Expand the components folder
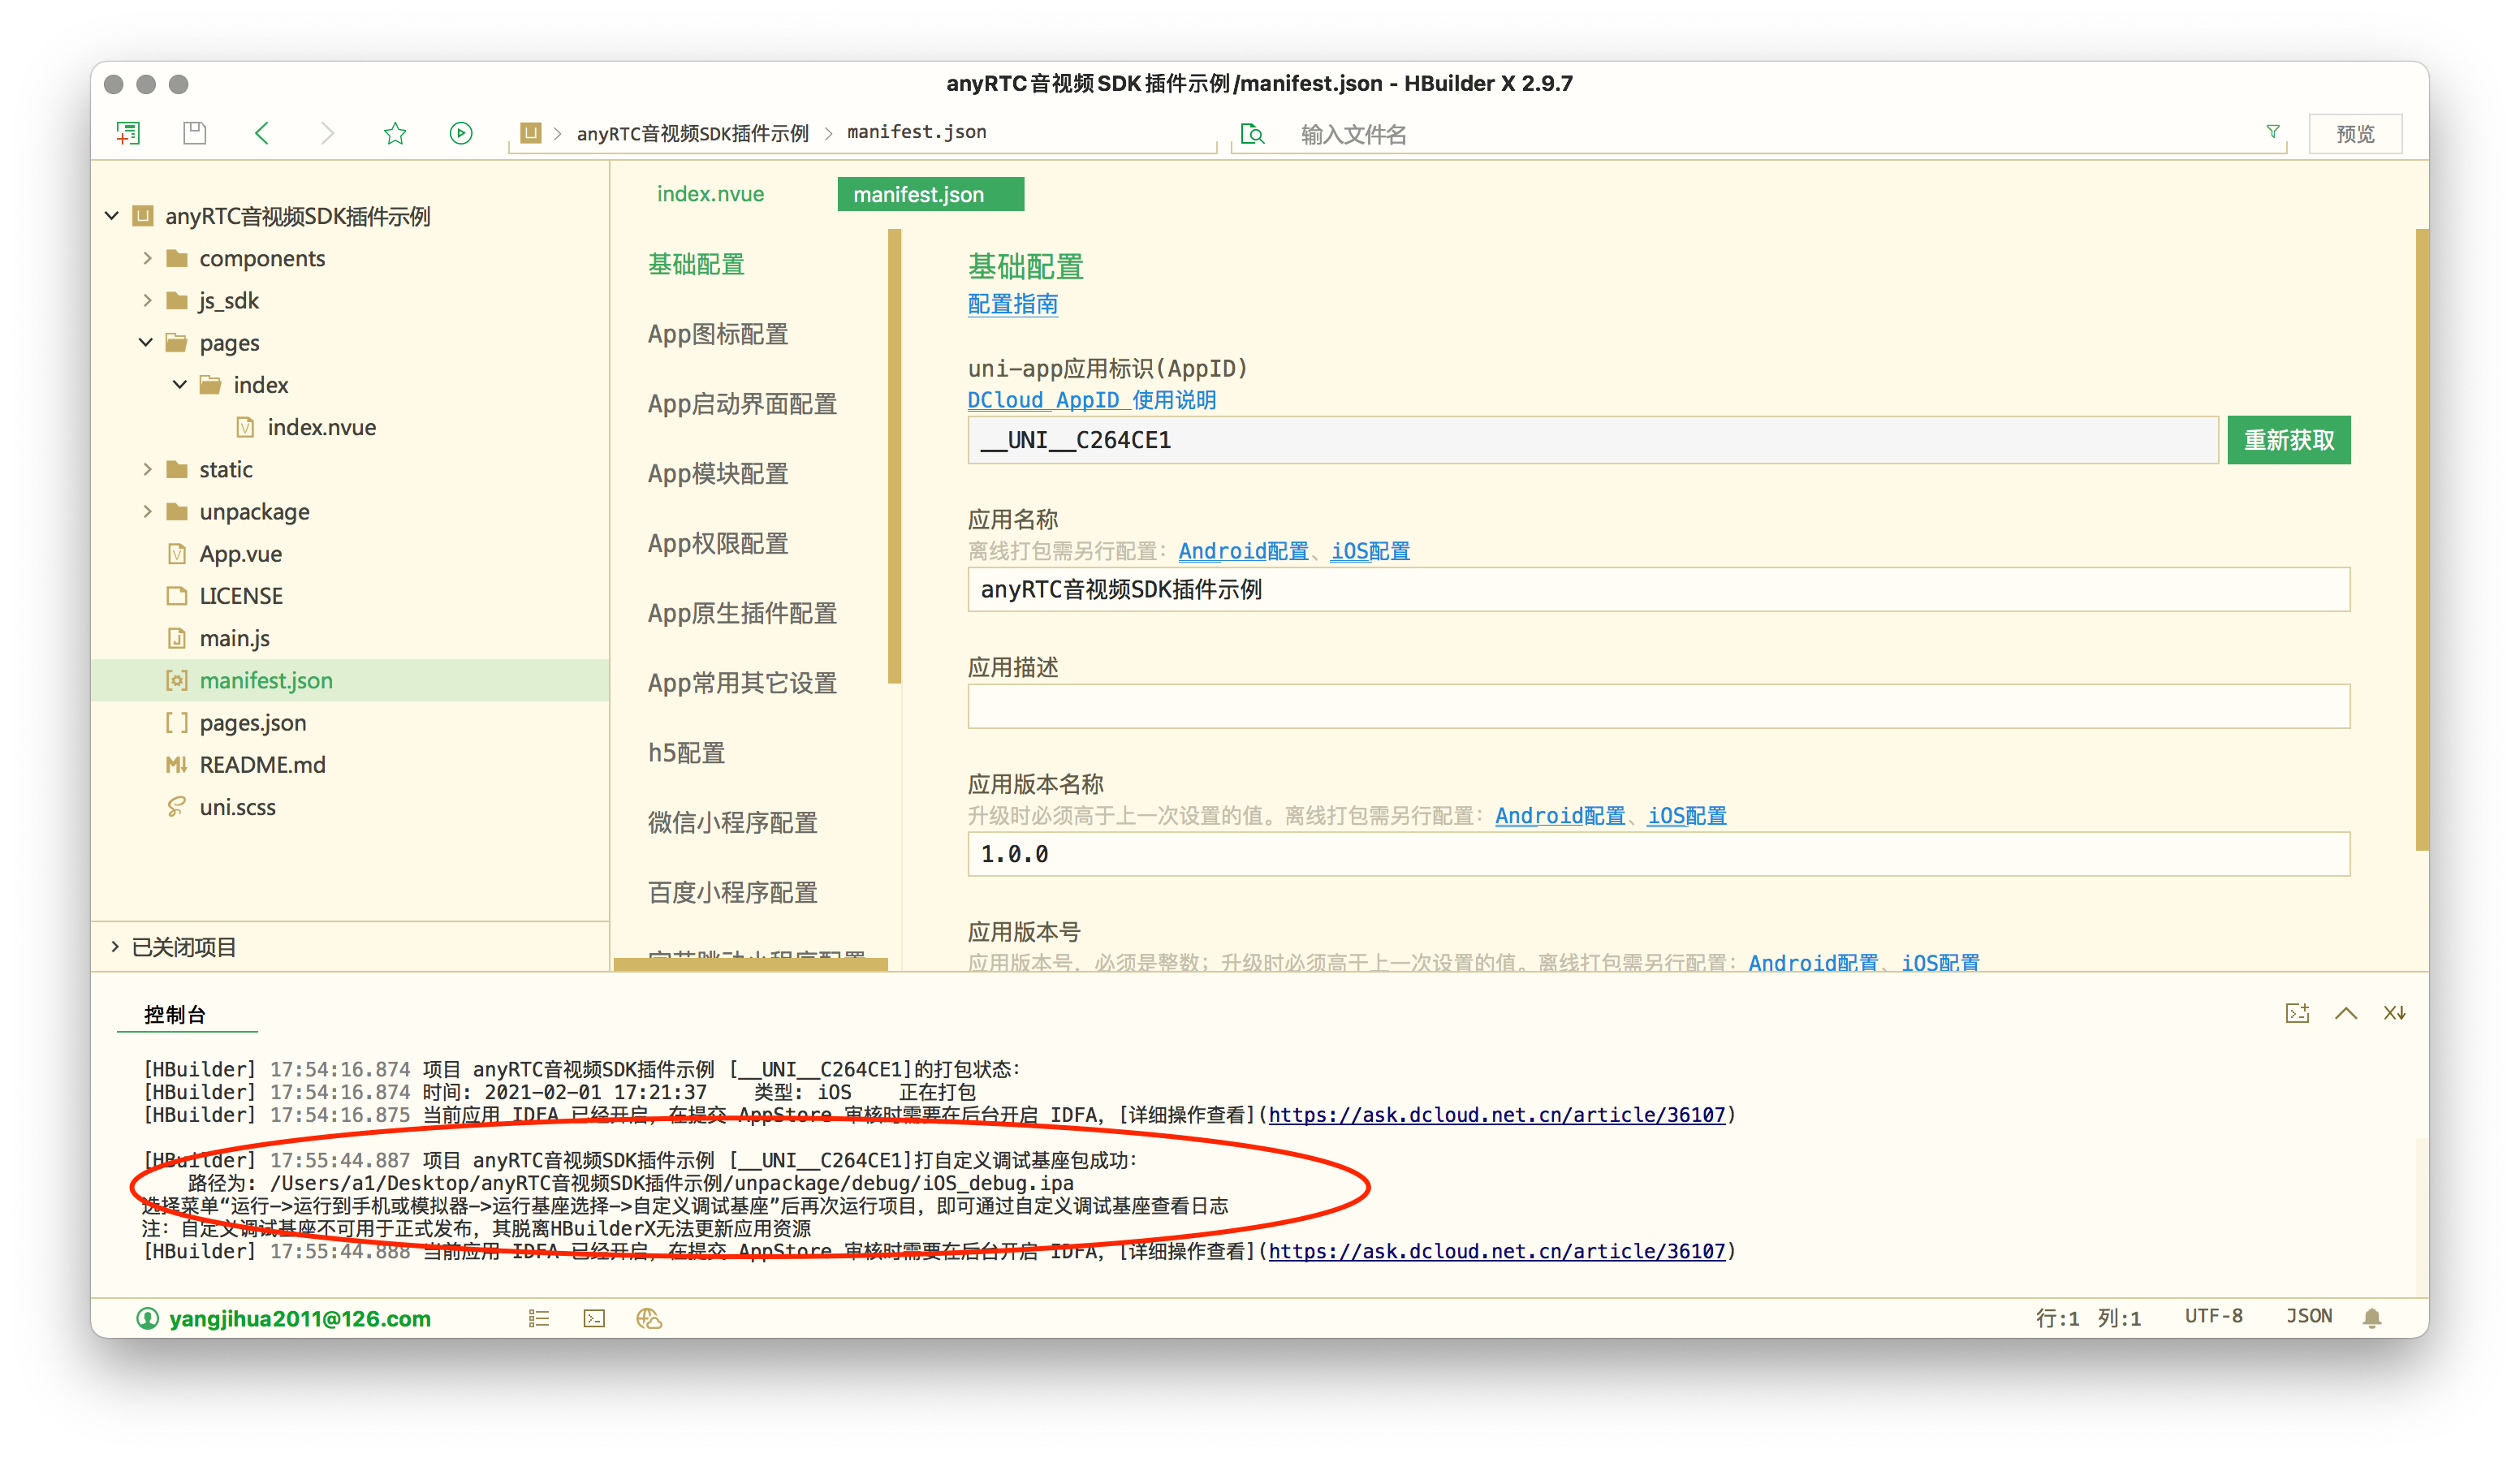Screen dimensions: 2520x1458 click(147, 257)
